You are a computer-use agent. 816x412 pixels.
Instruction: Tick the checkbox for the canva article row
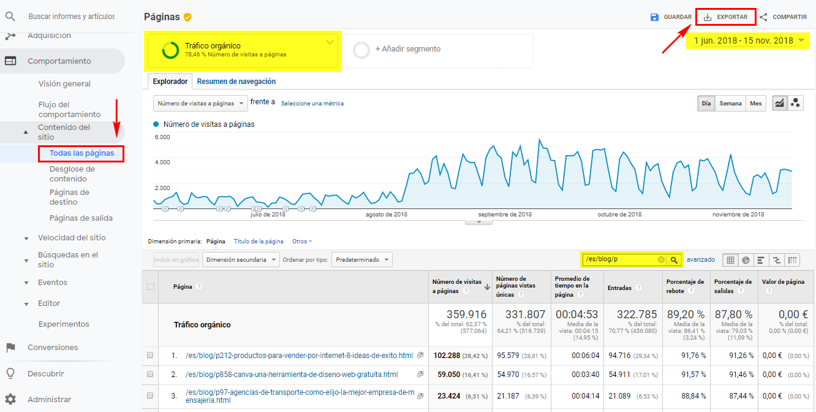tap(150, 375)
